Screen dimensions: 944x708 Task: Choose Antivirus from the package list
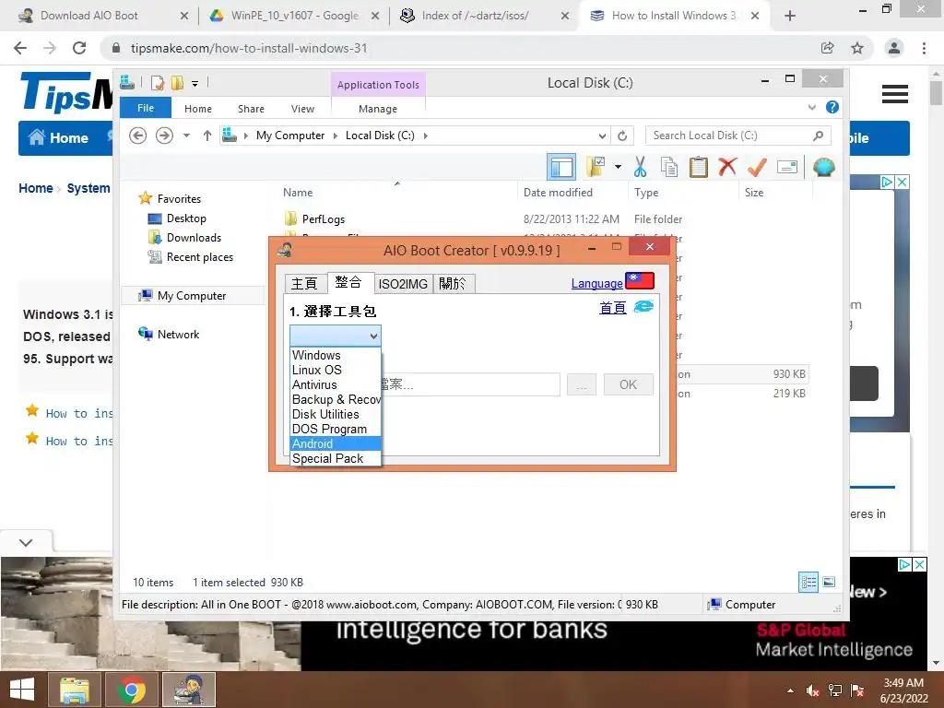336,384
